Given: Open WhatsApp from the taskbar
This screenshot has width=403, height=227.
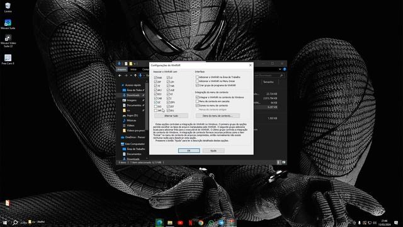Looking at the screenshot, I should coord(211,223).
